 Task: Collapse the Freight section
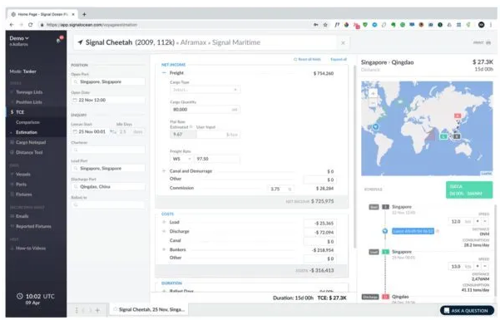164,73
